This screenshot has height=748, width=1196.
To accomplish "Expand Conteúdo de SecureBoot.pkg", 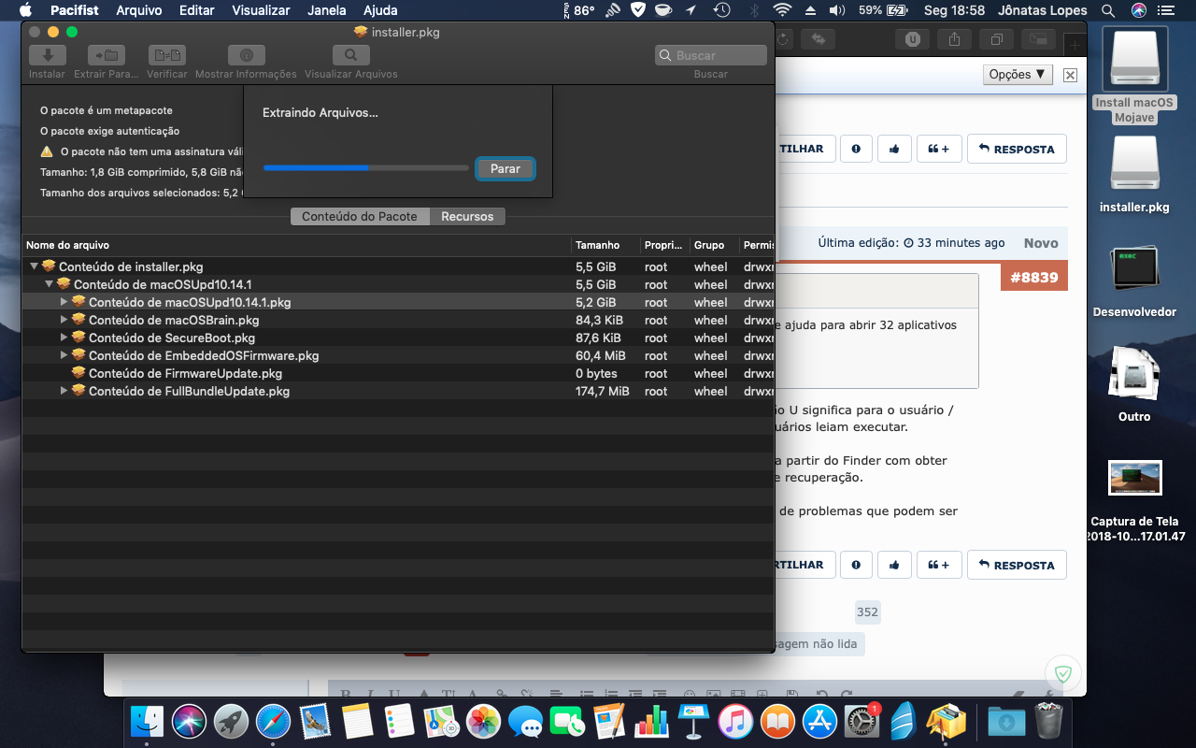I will tap(64, 338).
